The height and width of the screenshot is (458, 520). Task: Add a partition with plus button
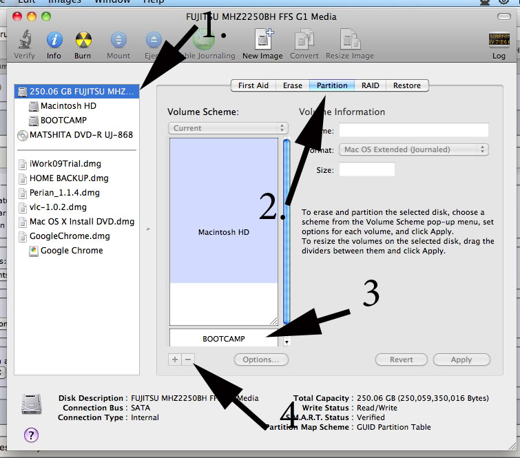(175, 360)
